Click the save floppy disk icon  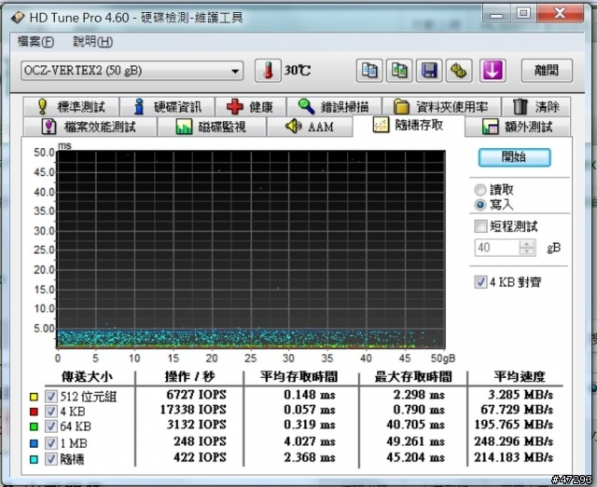click(429, 71)
